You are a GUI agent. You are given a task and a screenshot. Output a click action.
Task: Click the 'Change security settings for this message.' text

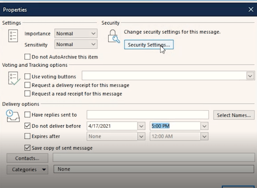click(x=172, y=32)
